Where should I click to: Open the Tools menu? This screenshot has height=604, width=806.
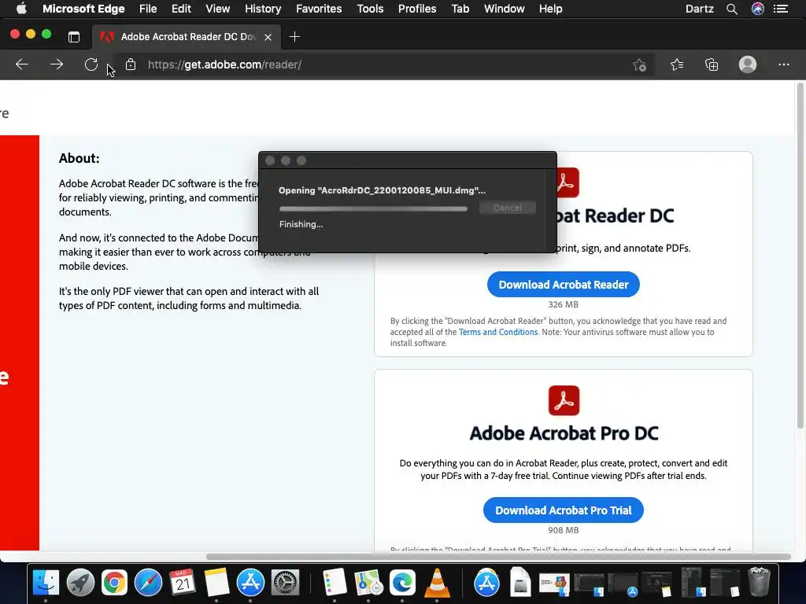pos(370,9)
